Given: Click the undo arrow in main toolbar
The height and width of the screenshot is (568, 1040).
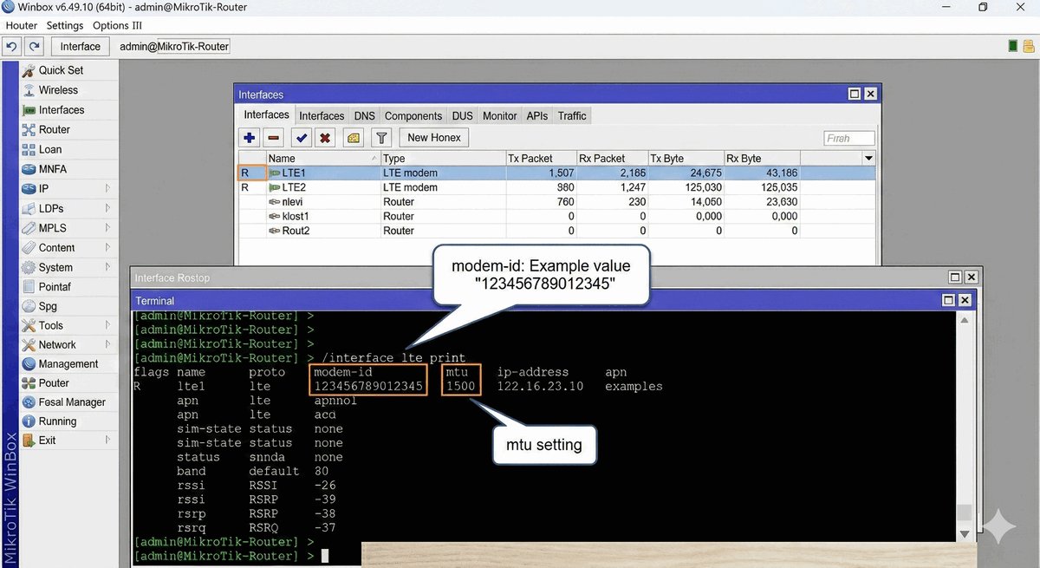Looking at the screenshot, I should pos(12,46).
